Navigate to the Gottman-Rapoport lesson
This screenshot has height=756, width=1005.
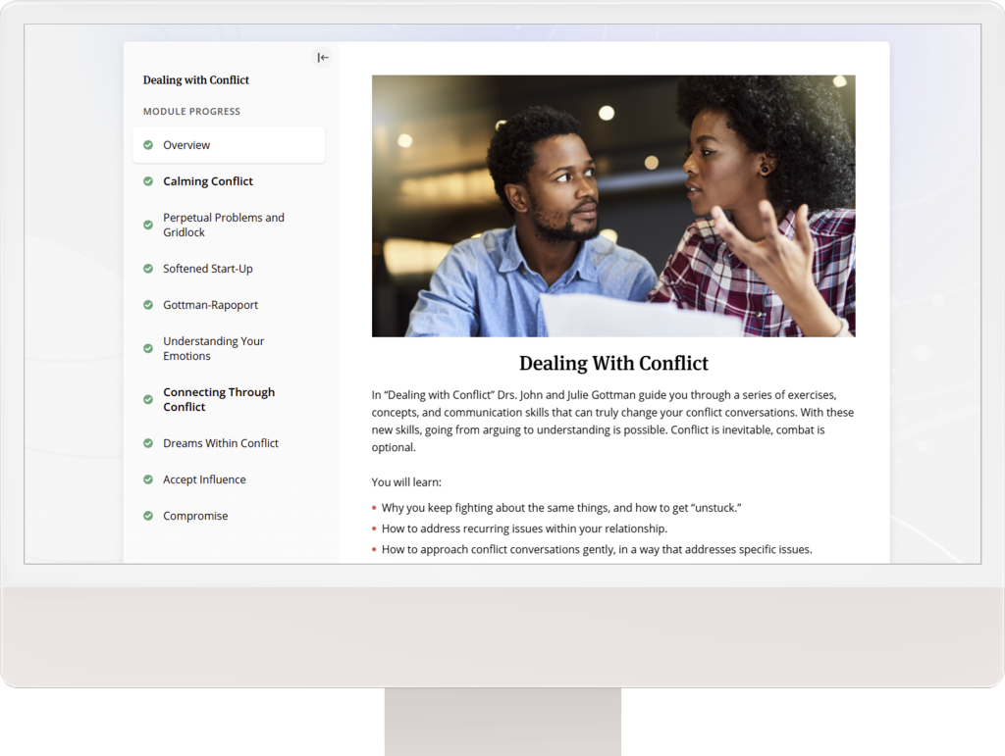(x=211, y=305)
